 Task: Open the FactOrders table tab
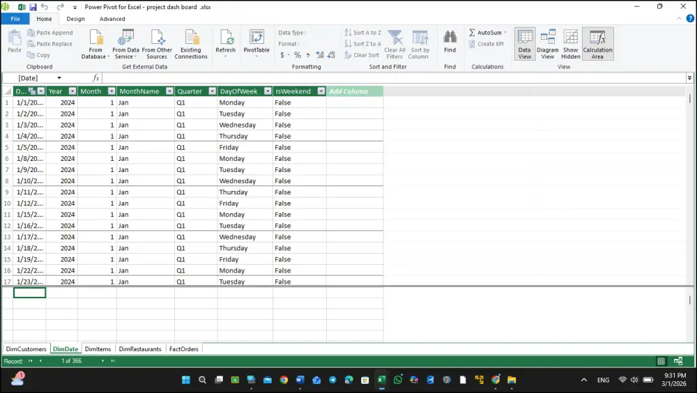click(x=183, y=349)
